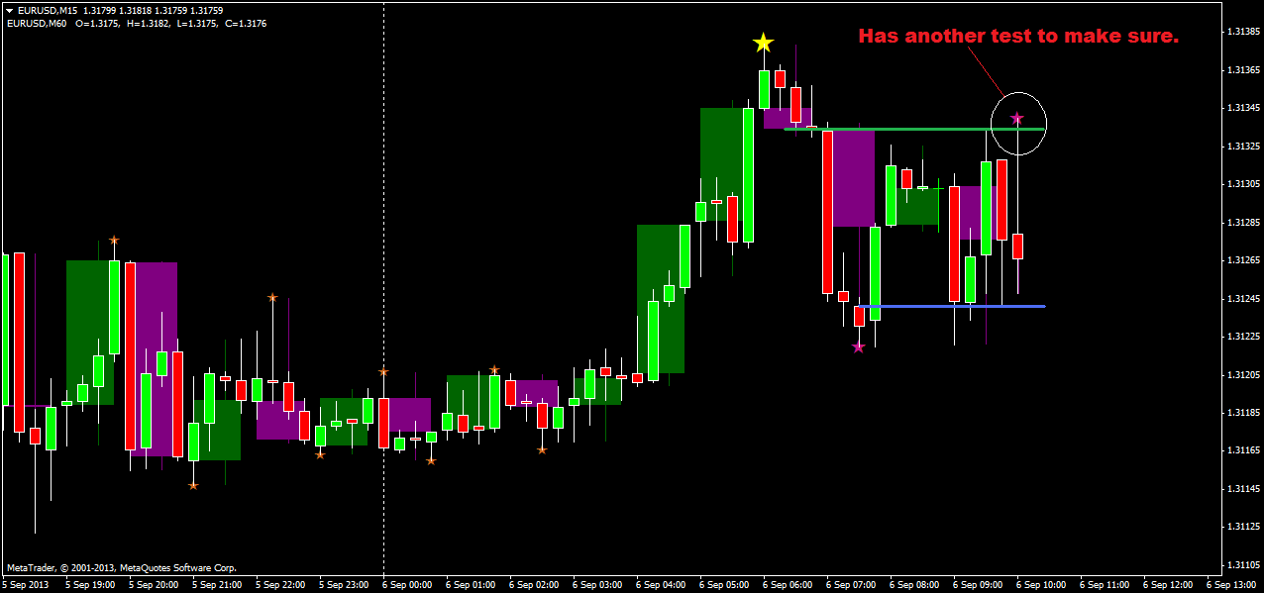Image resolution: width=1264 pixels, height=593 pixels.
Task: Click the 5 Sep 19:00 time label
Action: point(91,585)
